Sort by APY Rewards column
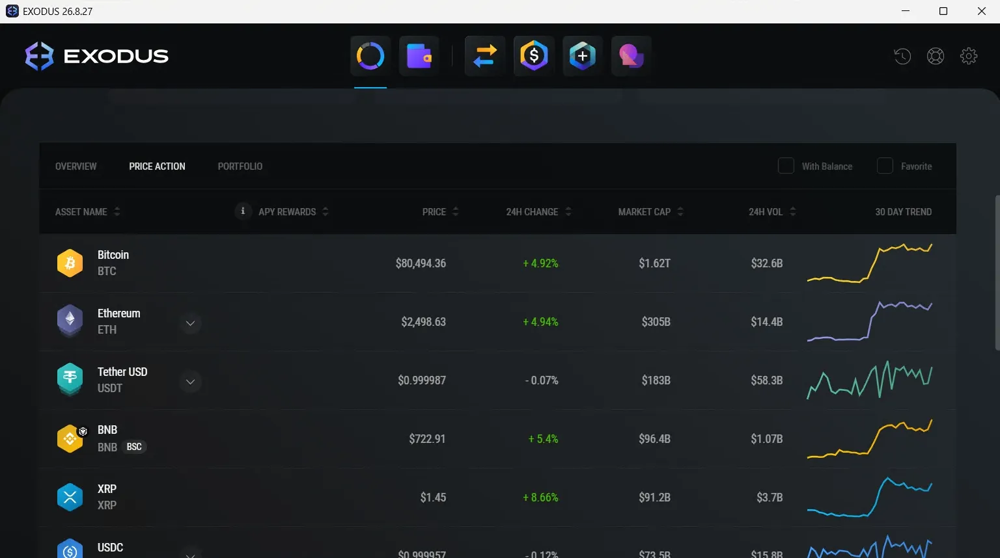1000x558 pixels. (x=293, y=211)
